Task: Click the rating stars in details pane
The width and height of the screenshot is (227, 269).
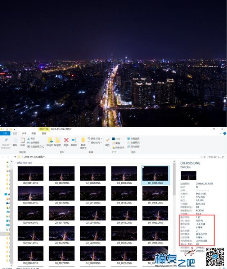Action: [203, 190]
